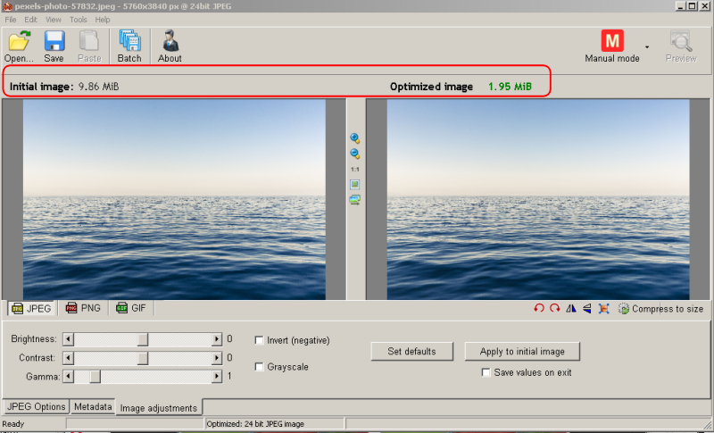Image resolution: width=714 pixels, height=433 pixels.
Task: Click the Ready status text
Action: click(13, 424)
